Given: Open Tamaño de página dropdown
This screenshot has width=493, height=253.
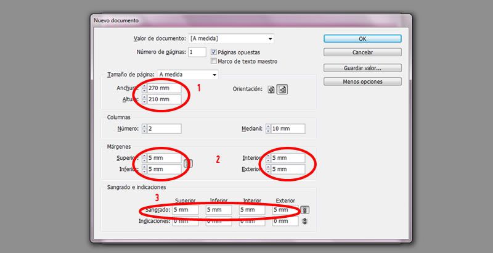Looking at the screenshot, I should pos(188,75).
